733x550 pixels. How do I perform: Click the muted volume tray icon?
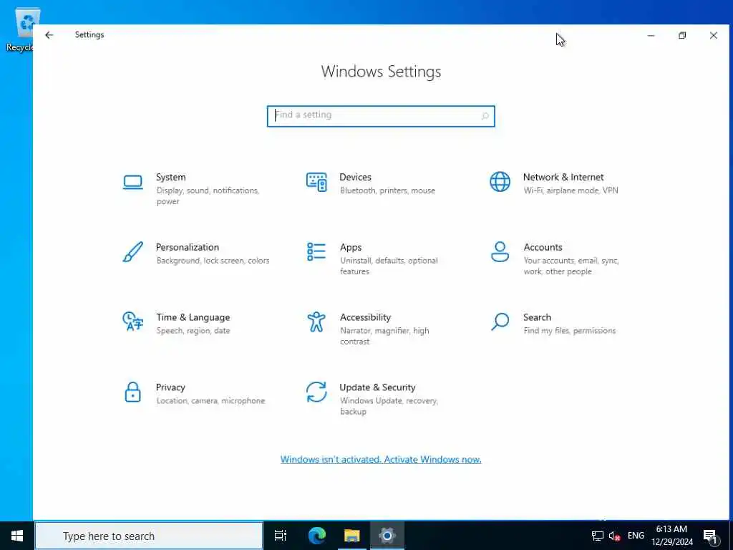point(614,536)
